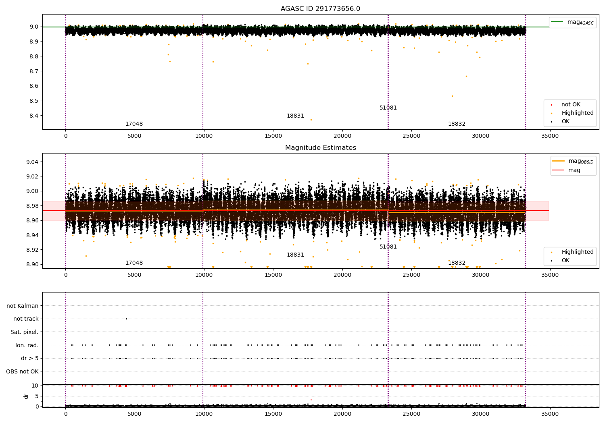This screenshot has height=423, width=605.
Task: Click the lowest orange outlier point near 8.37
Action: point(311,120)
